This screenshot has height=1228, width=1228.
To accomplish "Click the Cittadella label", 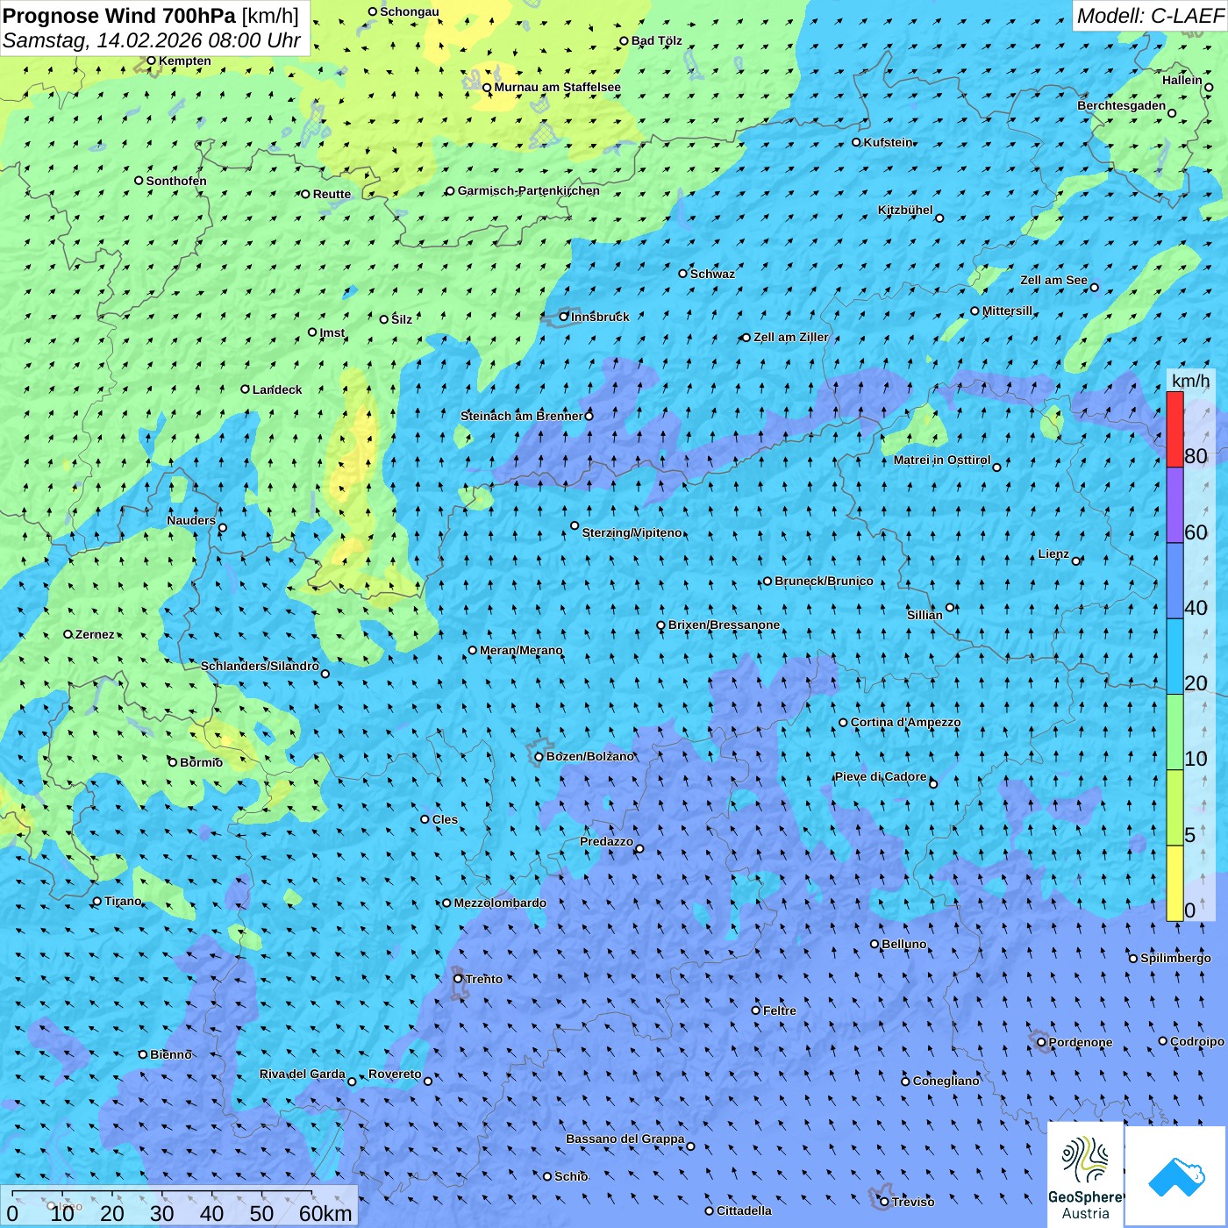I will (744, 1210).
